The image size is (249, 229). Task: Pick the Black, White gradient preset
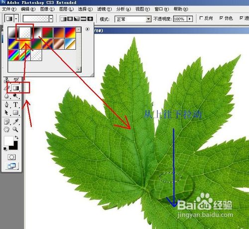(36, 32)
